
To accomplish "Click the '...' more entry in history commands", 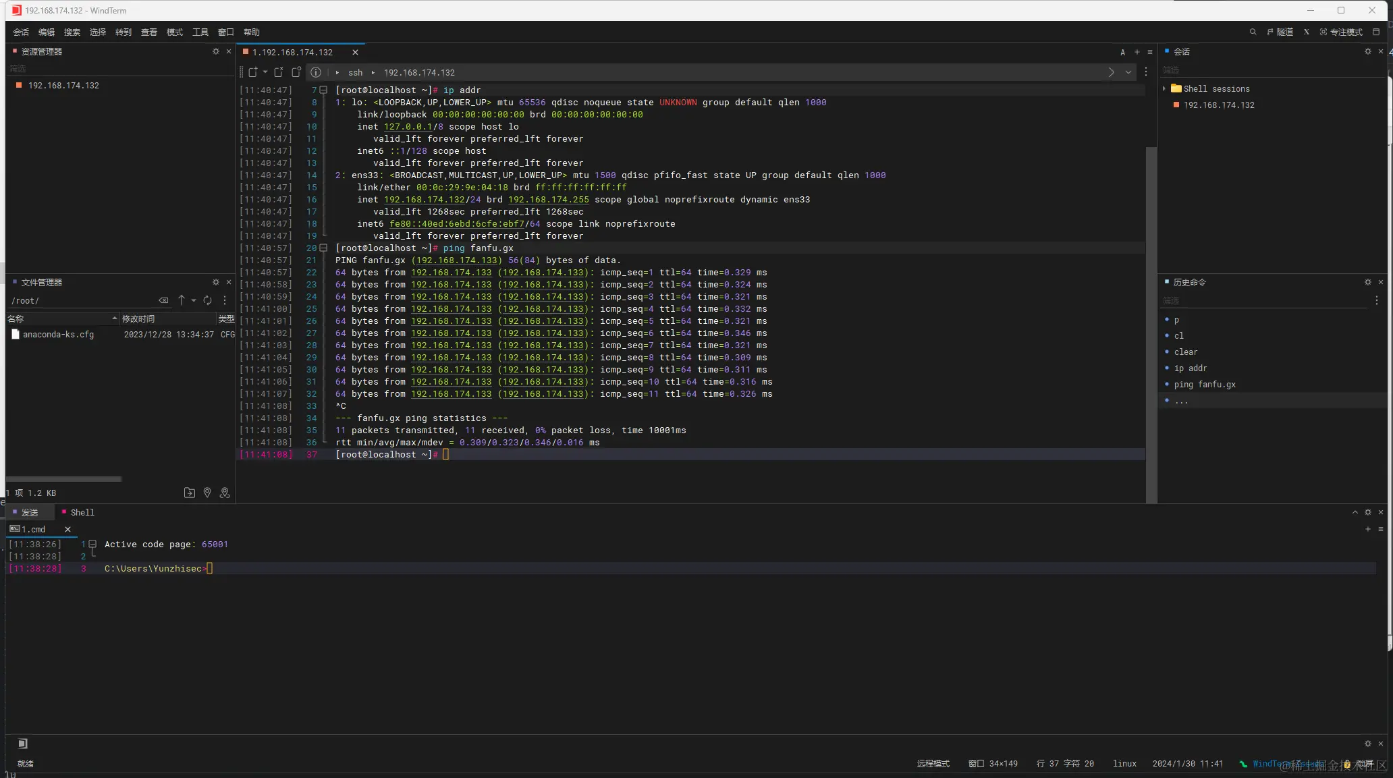I will (1181, 401).
